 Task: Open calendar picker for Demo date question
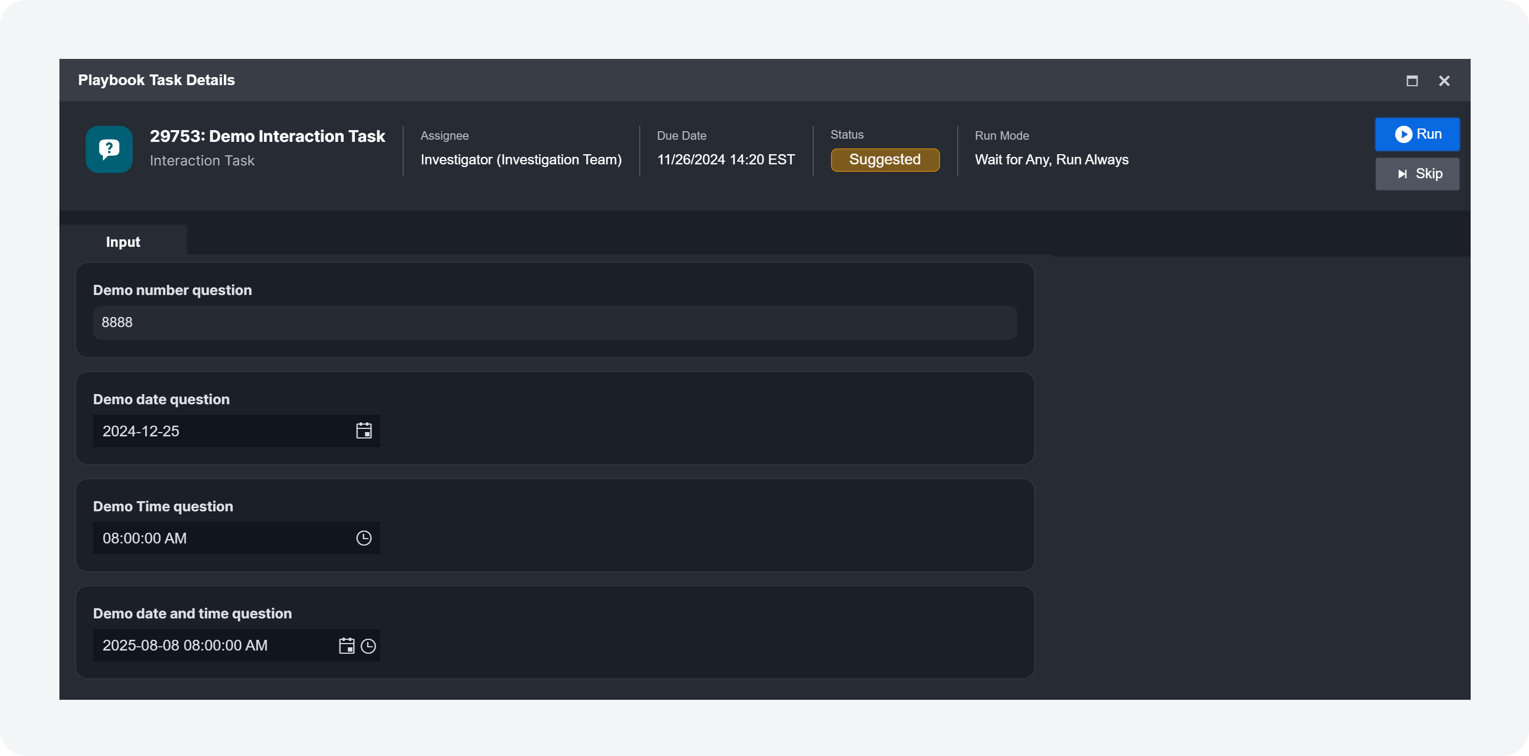[364, 431]
